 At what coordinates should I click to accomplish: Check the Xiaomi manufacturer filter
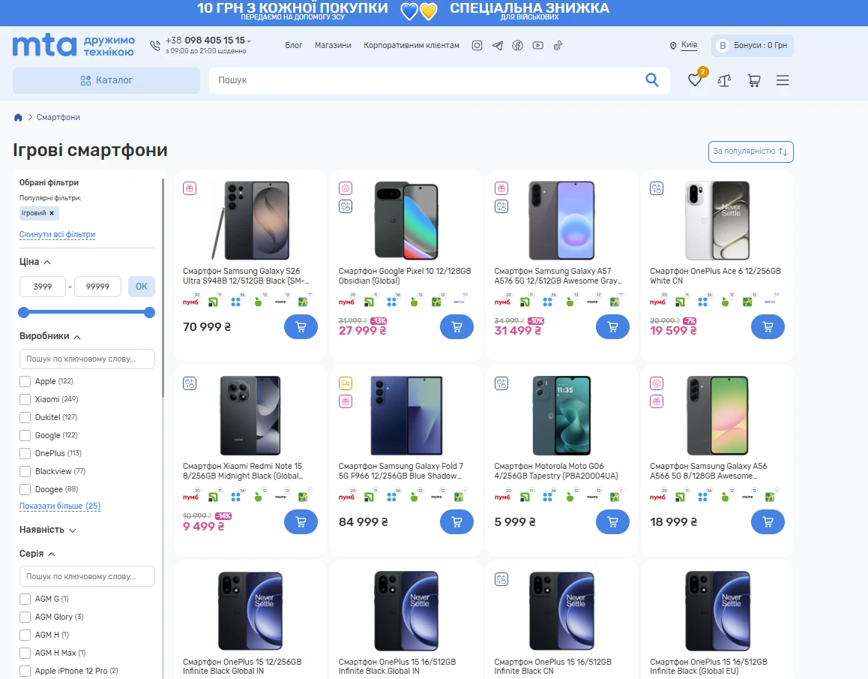point(25,400)
